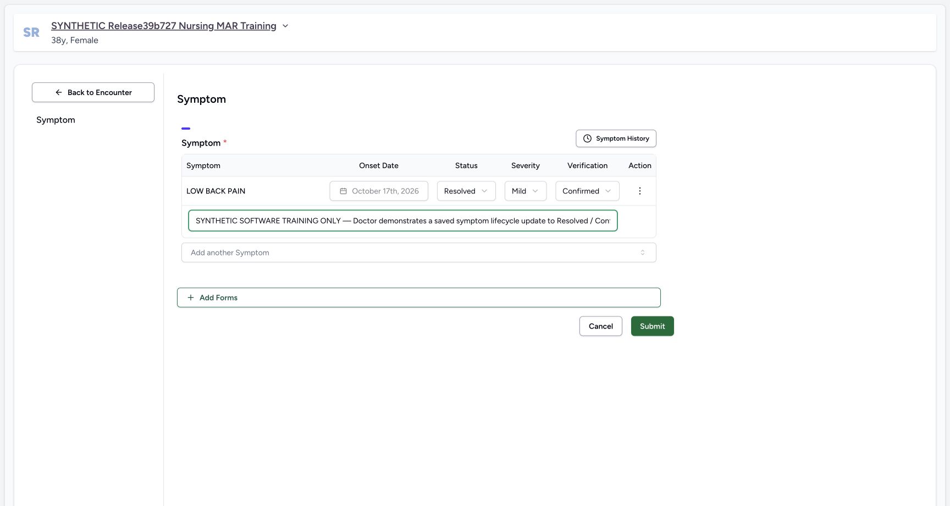Open the three-dot action menu for LOW BACK PAIN

[639, 191]
